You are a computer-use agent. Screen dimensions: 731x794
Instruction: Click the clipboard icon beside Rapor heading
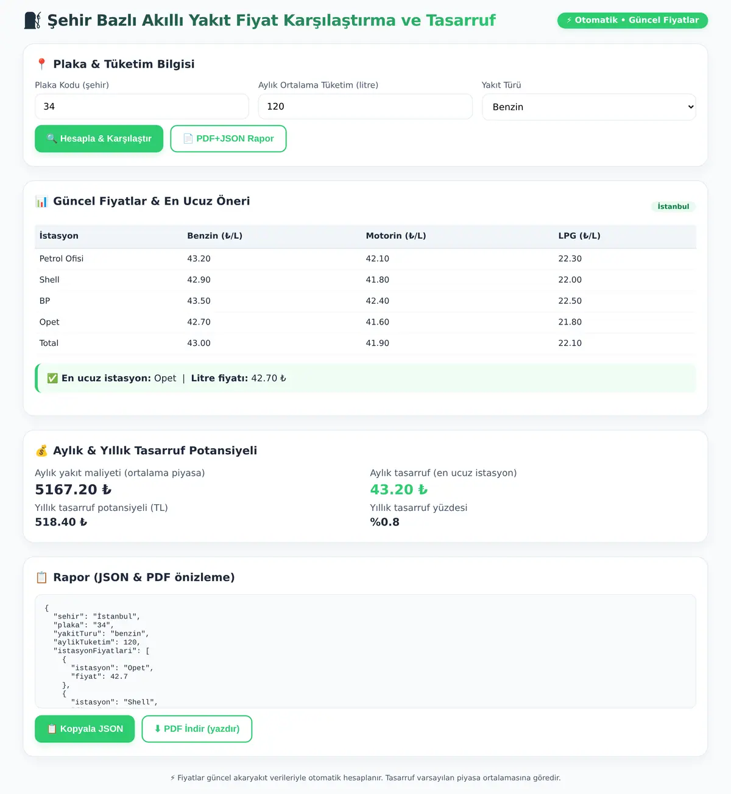coord(41,577)
